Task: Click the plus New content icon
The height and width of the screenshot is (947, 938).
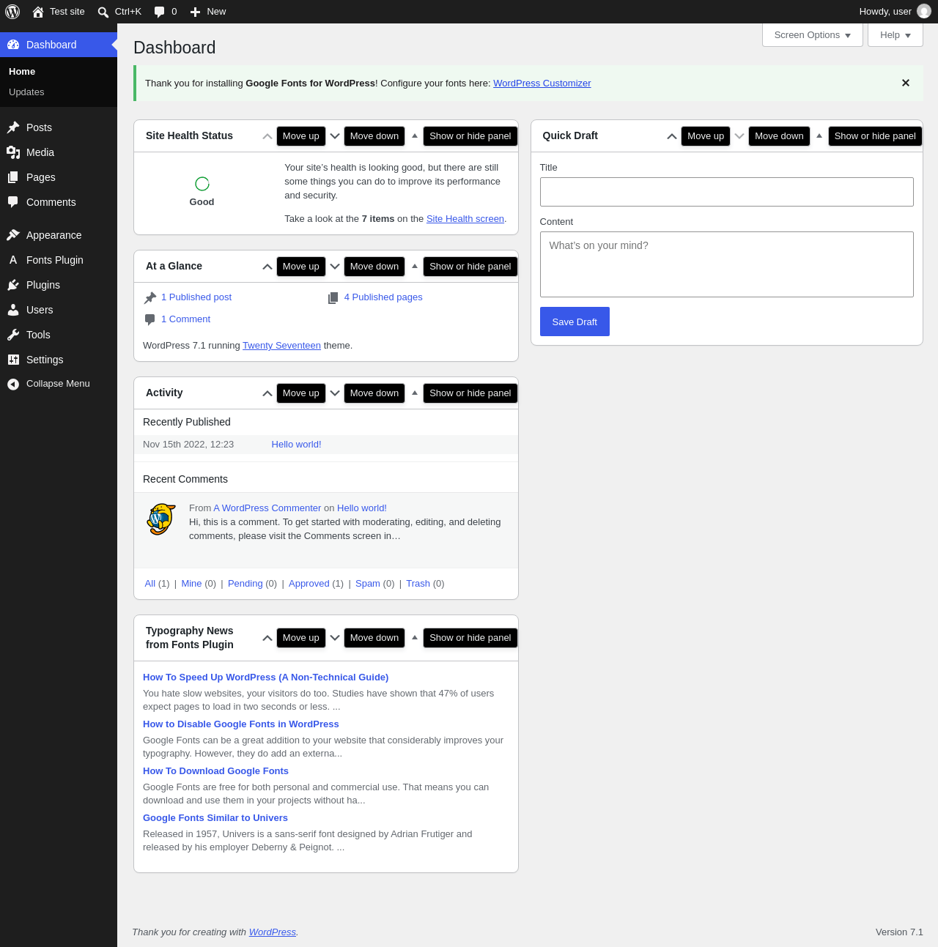Action: tap(195, 12)
